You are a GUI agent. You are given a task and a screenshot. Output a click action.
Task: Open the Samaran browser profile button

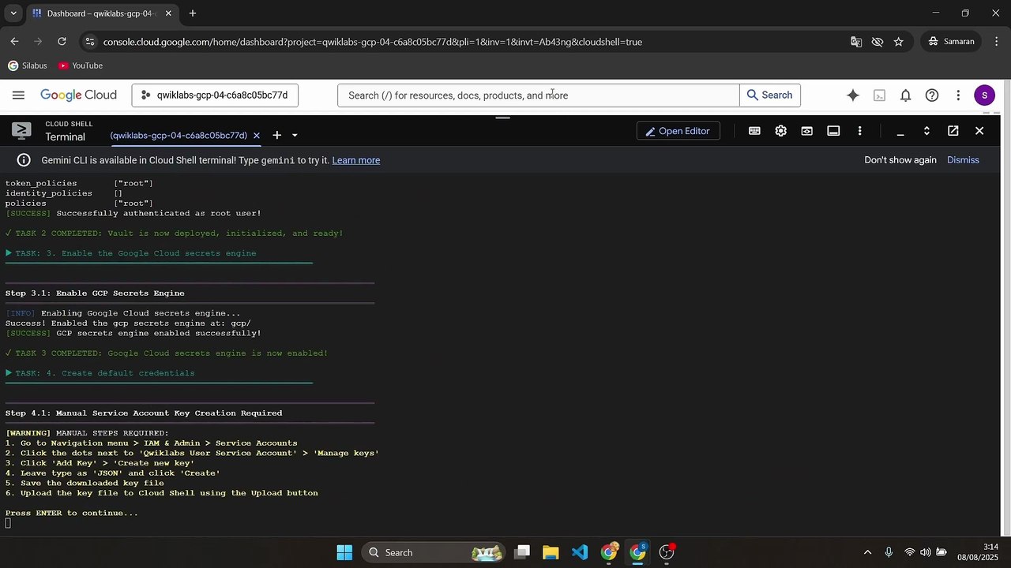pyautogui.click(x=953, y=41)
